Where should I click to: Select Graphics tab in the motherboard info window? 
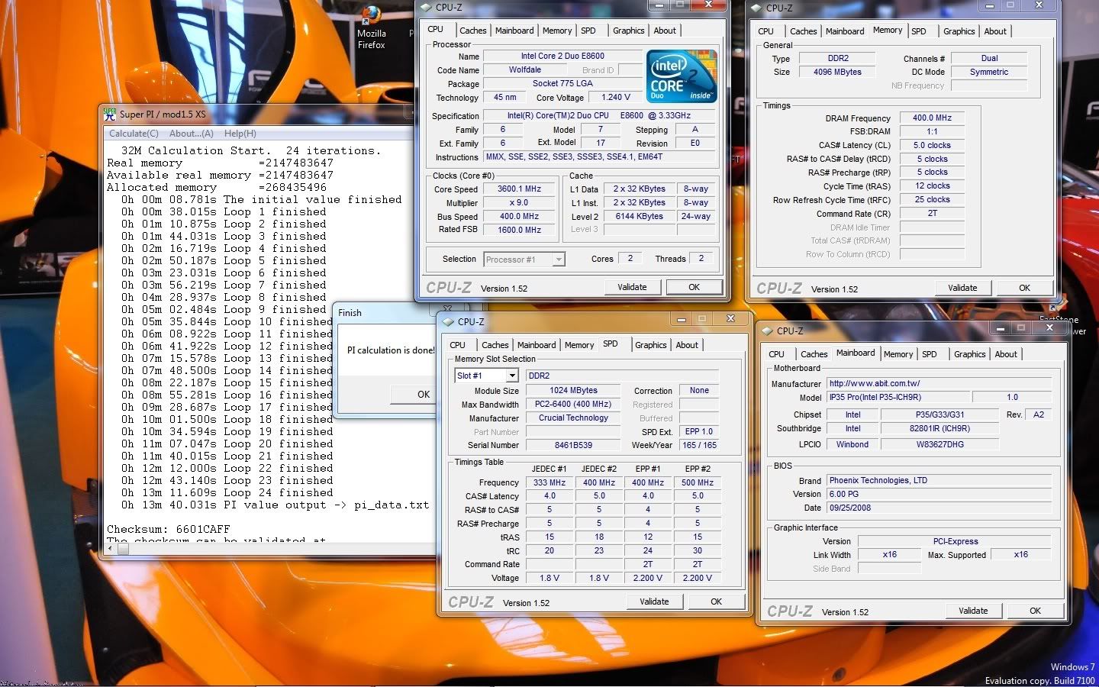coord(969,354)
